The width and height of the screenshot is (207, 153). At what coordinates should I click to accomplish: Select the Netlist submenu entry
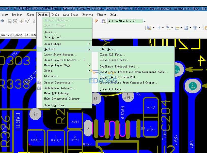pos(65,49)
